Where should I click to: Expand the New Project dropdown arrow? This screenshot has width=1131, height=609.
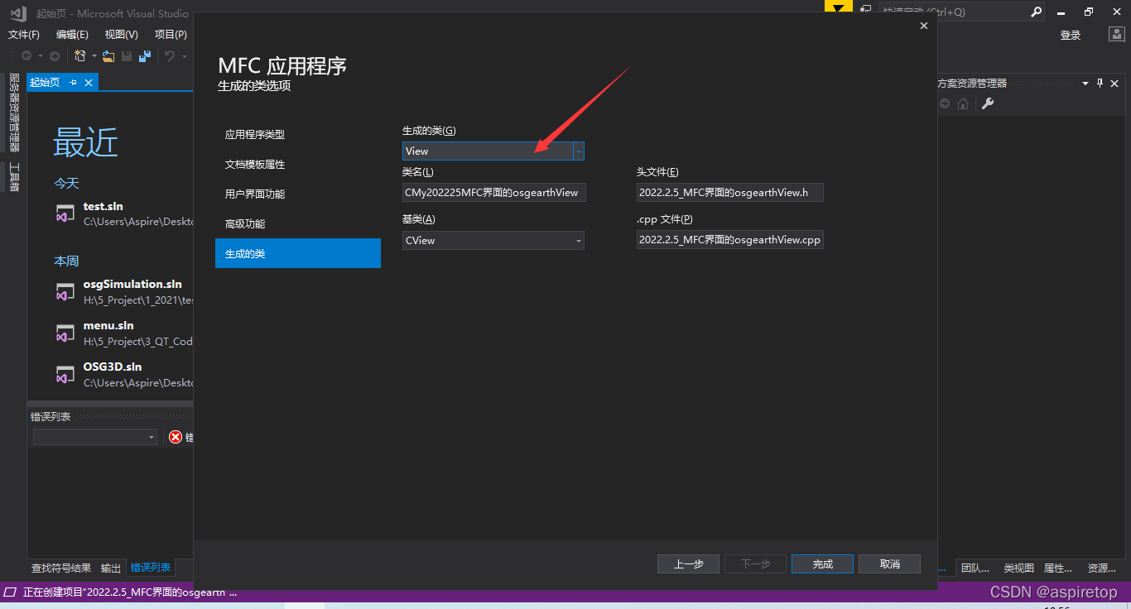pyautogui.click(x=94, y=55)
